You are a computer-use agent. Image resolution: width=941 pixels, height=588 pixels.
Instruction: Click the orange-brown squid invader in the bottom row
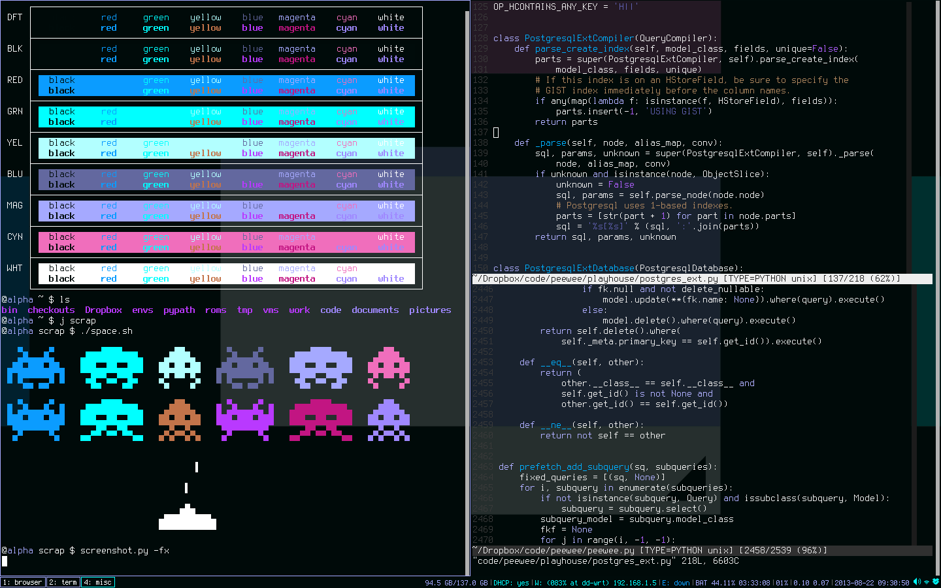click(x=180, y=420)
